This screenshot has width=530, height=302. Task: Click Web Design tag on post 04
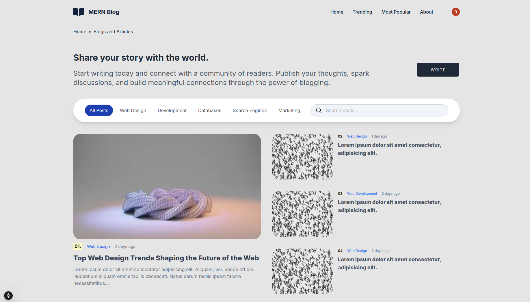point(357,251)
